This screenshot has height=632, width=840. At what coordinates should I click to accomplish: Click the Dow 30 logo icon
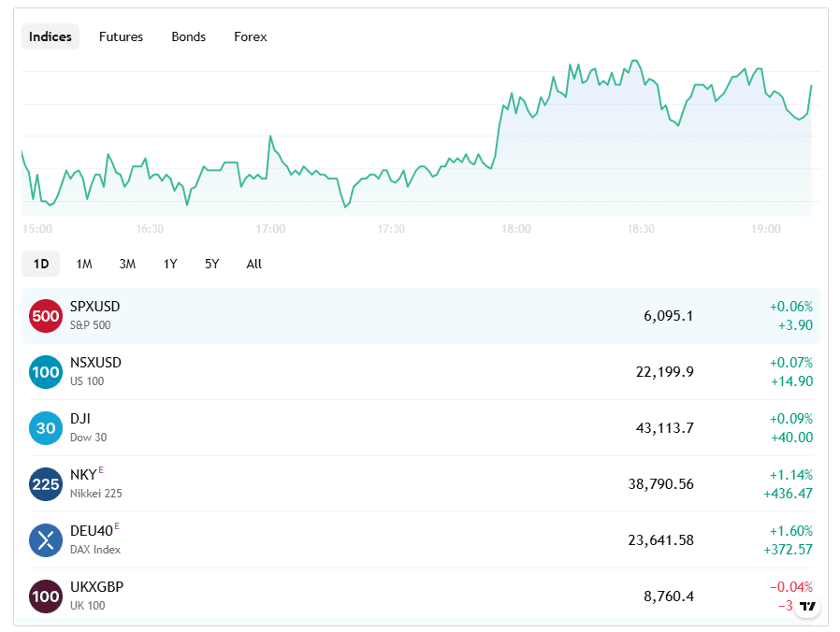[46, 428]
